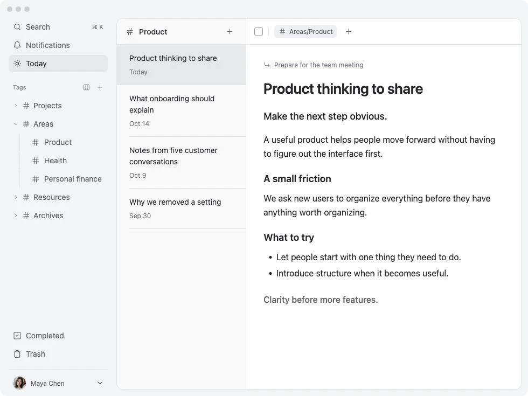Mark the note as completed checkbox
The height and width of the screenshot is (396, 528).
tap(259, 32)
